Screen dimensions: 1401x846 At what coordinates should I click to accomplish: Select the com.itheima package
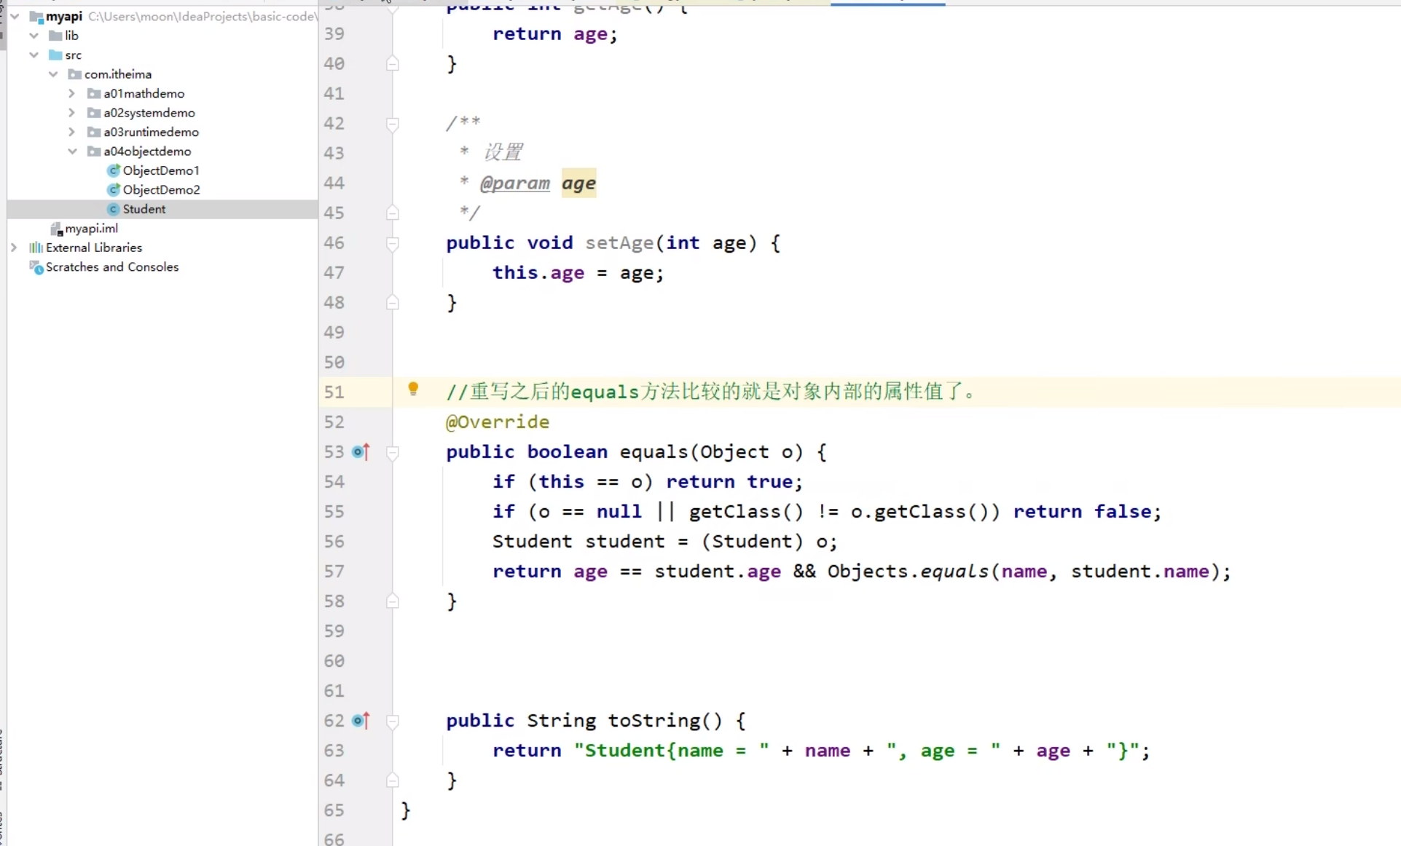click(117, 74)
